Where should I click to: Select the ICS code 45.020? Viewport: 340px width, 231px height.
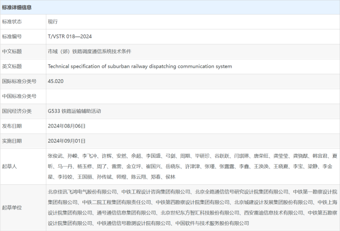click(56, 81)
